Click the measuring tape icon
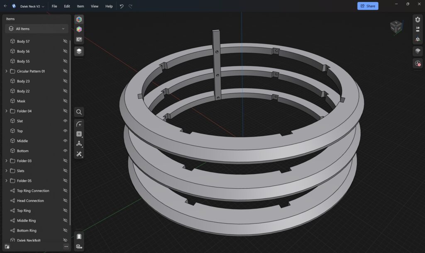The width and height of the screenshot is (425, 253). click(79, 246)
